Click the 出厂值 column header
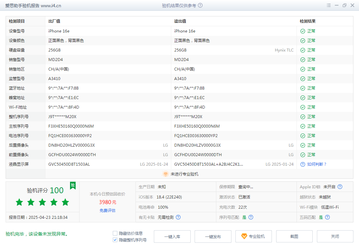 pos(54,21)
